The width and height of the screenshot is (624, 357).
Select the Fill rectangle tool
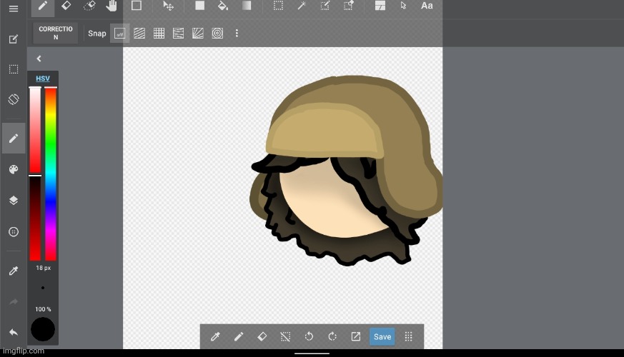[199, 6]
